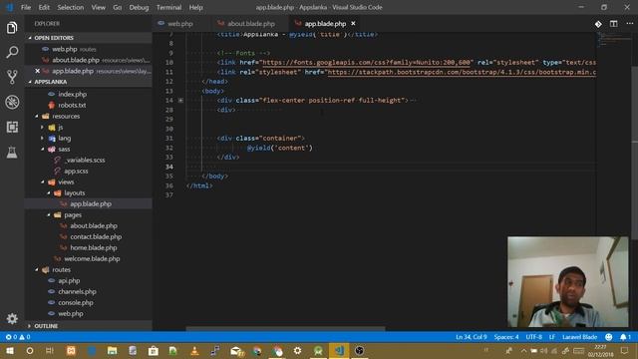Open the Search view in activity bar
Viewport: 638px width, 359px height.
12,52
